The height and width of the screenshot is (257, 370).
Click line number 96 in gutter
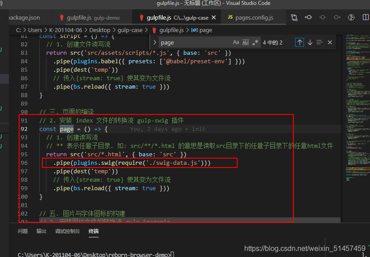pos(24,163)
